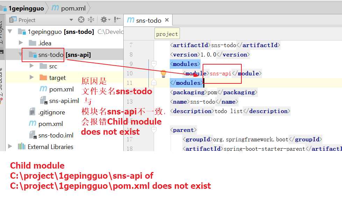The image size is (342, 201).
Task: Click groupId org.springframework.boot text
Action: [250, 139]
